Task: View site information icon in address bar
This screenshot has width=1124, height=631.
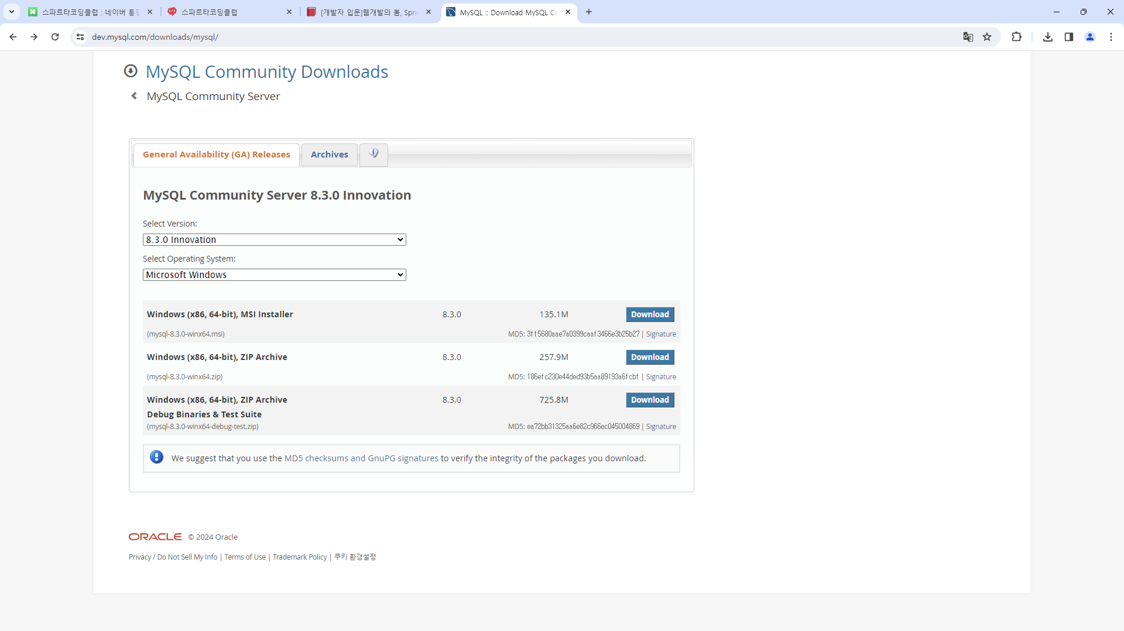Action: click(x=80, y=37)
